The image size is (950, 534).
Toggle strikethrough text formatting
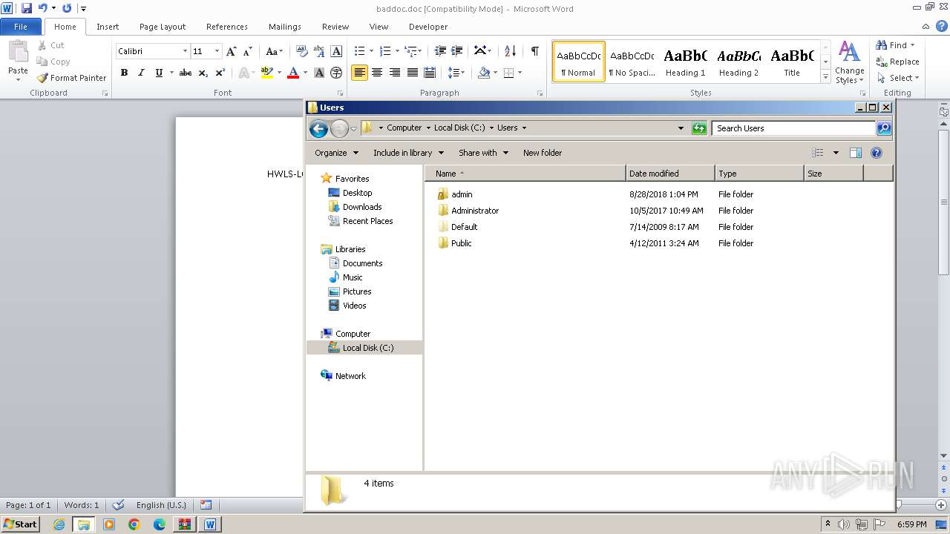point(186,73)
